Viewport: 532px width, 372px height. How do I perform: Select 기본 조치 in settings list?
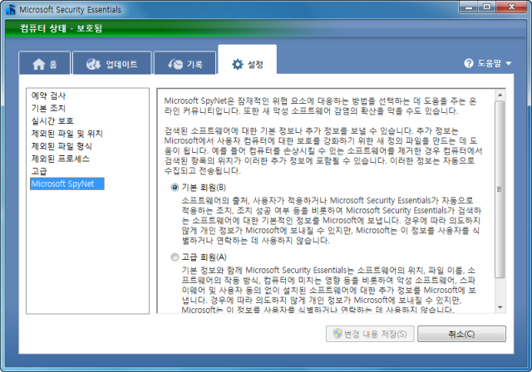48,108
